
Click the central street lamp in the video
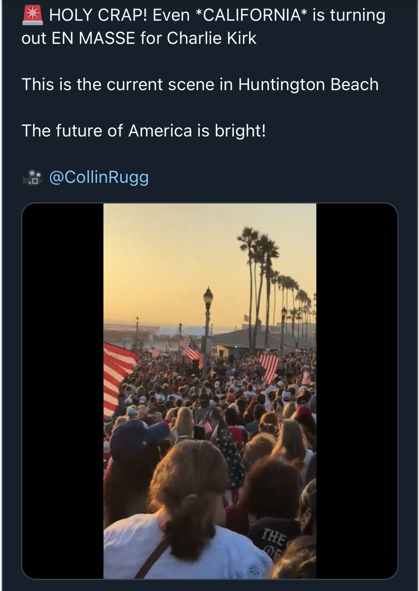point(208,309)
